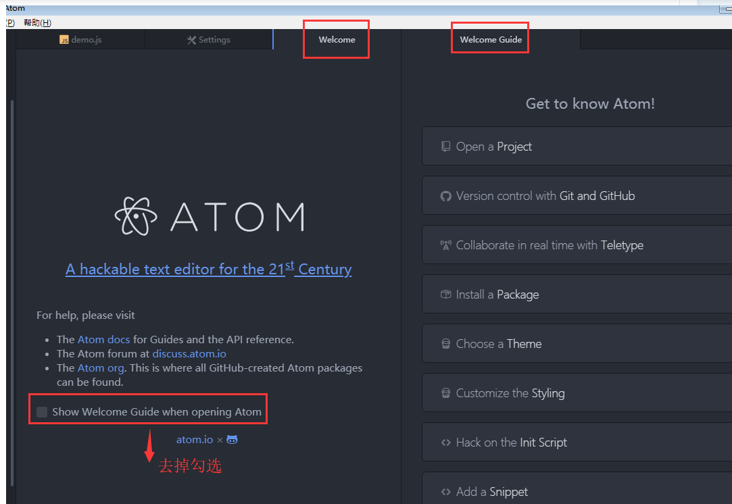Viewport: 732px width, 504px height.
Task: Click the GitHub mark icon beside Version control
Action: 446,196
